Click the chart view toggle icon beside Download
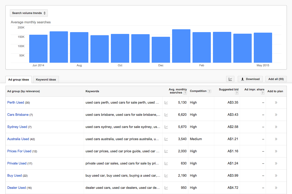The height and width of the screenshot is (194, 292). [x=230, y=79]
